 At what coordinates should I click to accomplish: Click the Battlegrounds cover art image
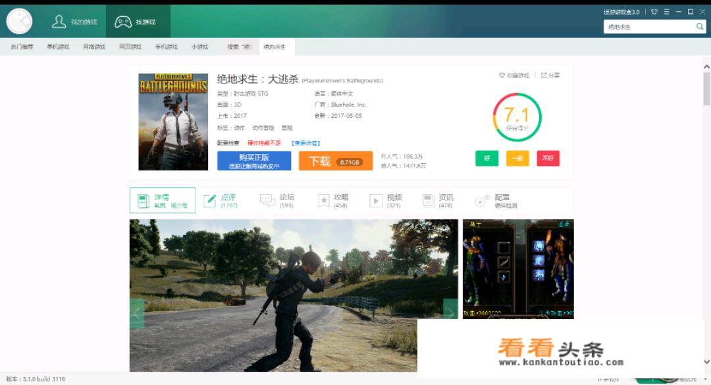pos(173,122)
